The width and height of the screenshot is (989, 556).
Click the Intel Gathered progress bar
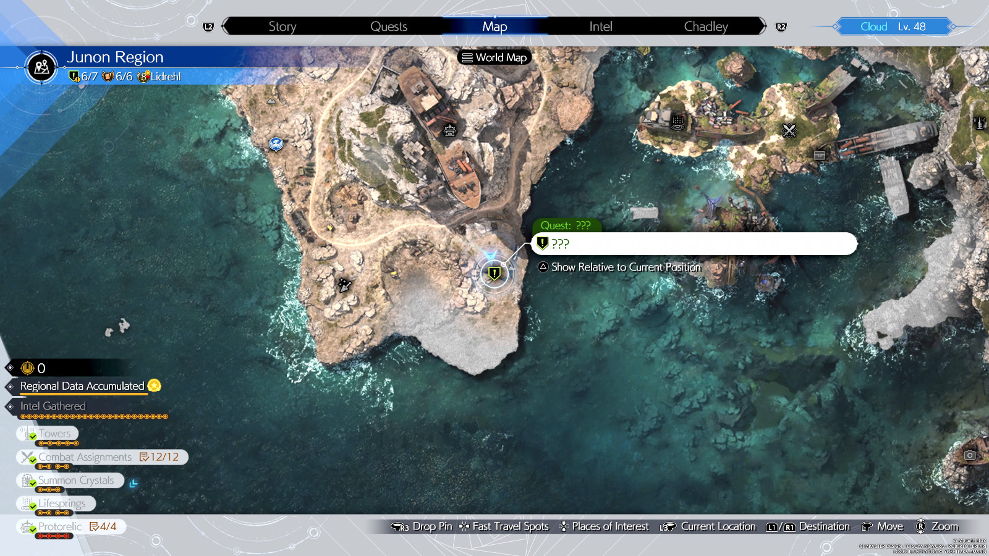94,417
